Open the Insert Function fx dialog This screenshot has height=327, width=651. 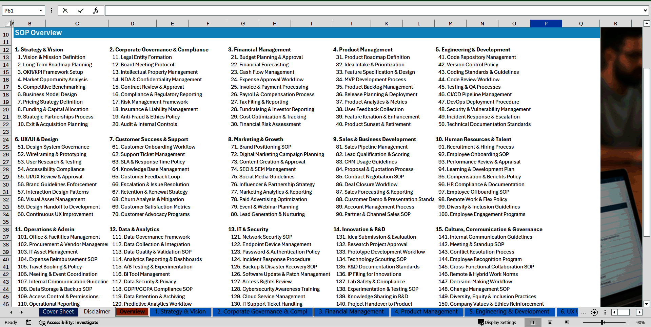click(x=96, y=10)
